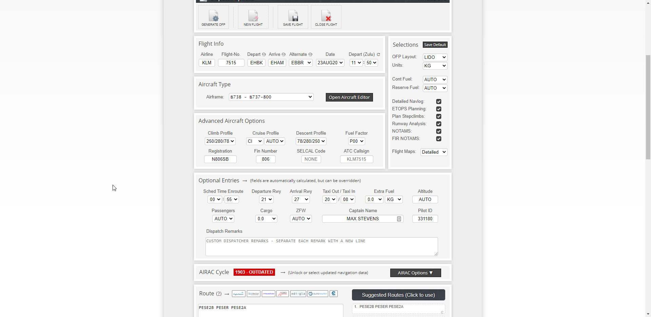Open the OFP Layout dropdown showing LIDO

tap(435, 57)
